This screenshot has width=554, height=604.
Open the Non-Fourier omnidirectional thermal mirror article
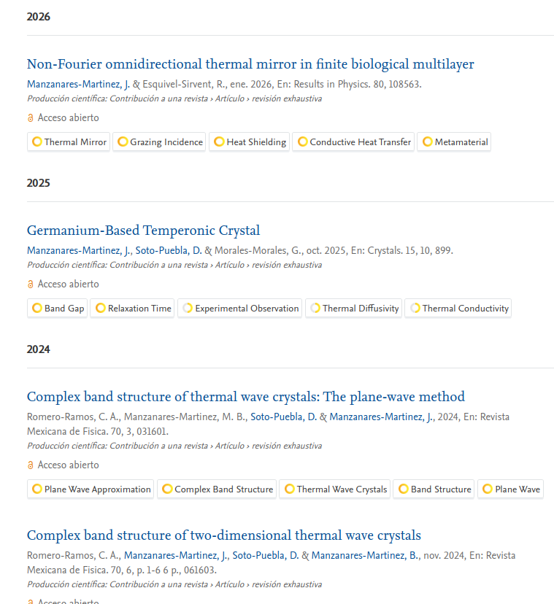coord(250,64)
